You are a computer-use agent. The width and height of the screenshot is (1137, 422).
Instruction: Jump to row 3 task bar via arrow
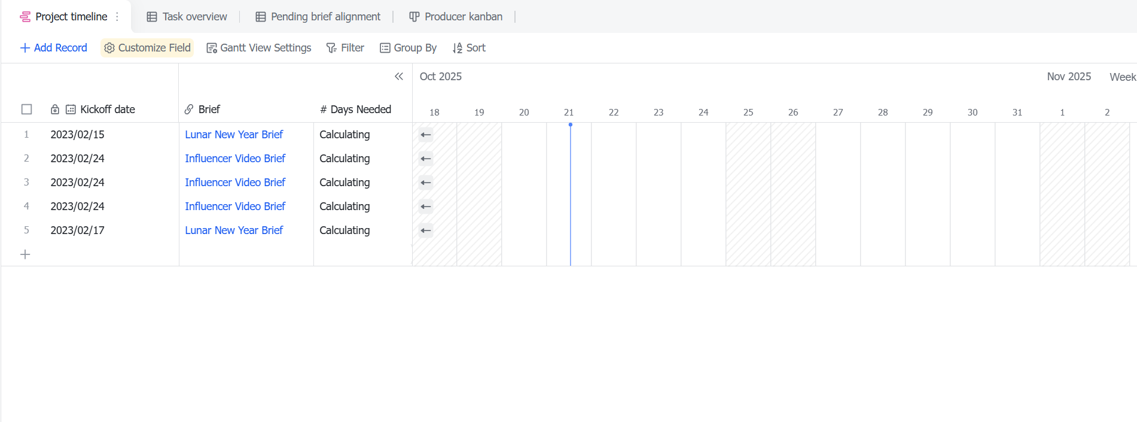pyautogui.click(x=426, y=183)
